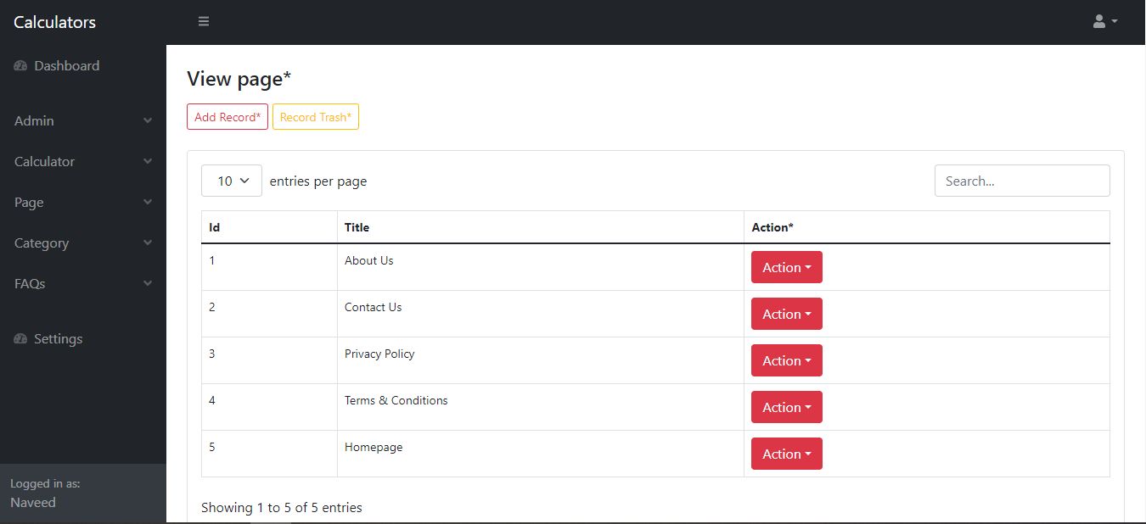Expand the Category sidebar menu
Viewport: 1146px width, 524px height.
click(83, 243)
